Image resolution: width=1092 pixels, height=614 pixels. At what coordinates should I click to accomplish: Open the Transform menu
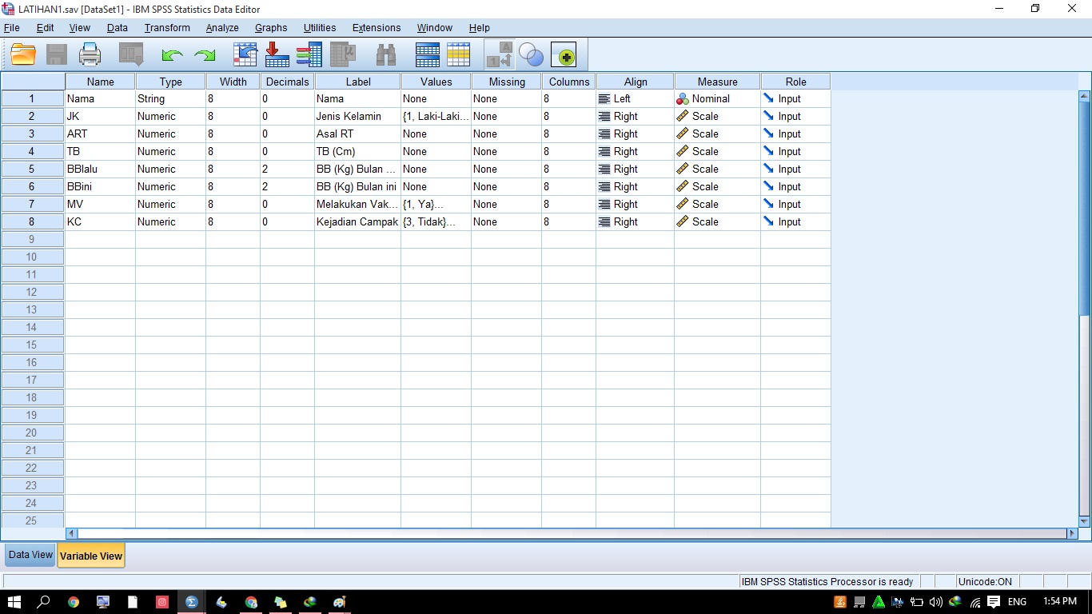pyautogui.click(x=167, y=28)
